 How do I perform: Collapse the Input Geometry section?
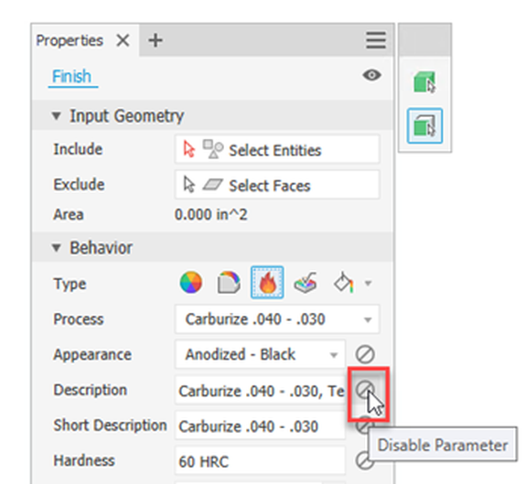pos(57,116)
